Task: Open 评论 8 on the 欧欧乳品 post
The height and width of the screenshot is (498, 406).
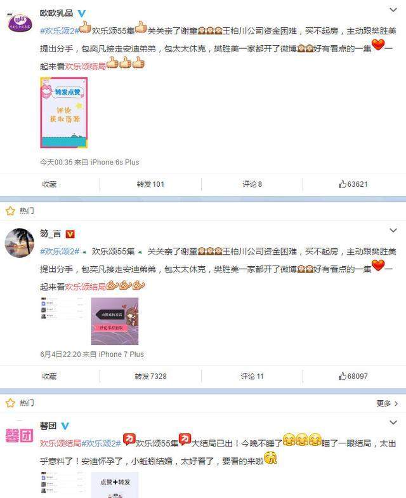Action: (x=252, y=184)
